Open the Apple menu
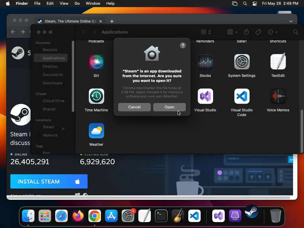This screenshot has height=228, width=304. point(8,3)
